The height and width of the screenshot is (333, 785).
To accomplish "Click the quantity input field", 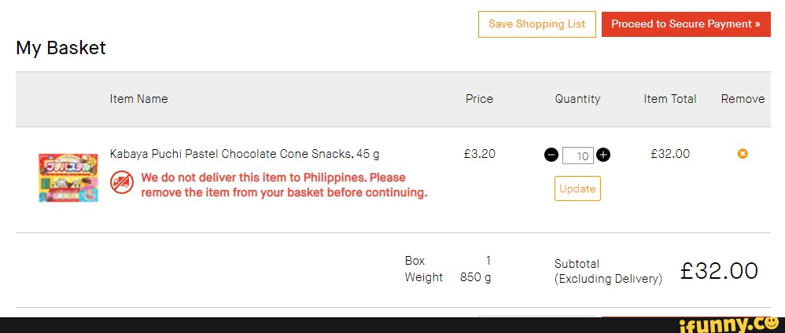I will coord(580,156).
